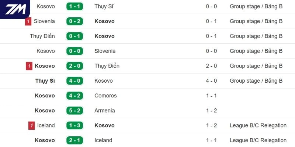Image resolution: width=295 pixels, height=147 pixels.
Task: Open League B/C Relegation in the 1 - 3 row
Action: [258, 126]
